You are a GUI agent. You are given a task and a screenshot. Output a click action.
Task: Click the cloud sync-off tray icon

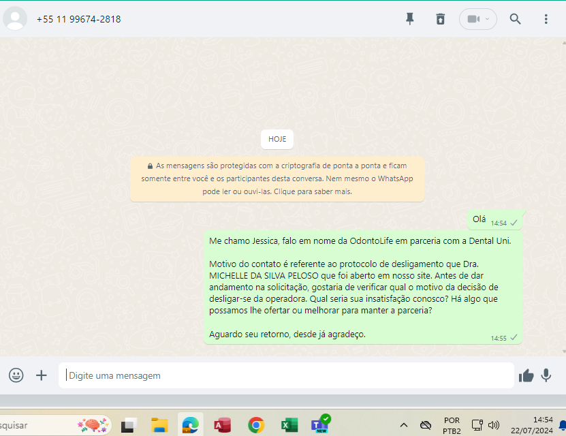click(x=426, y=425)
